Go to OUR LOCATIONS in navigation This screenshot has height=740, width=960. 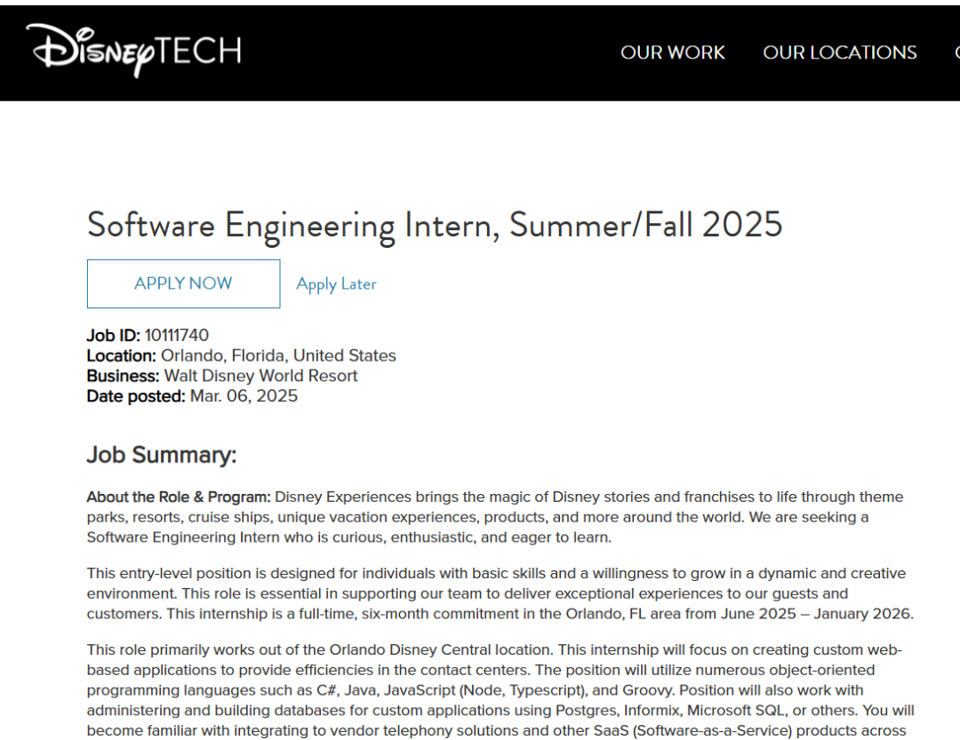coord(839,52)
